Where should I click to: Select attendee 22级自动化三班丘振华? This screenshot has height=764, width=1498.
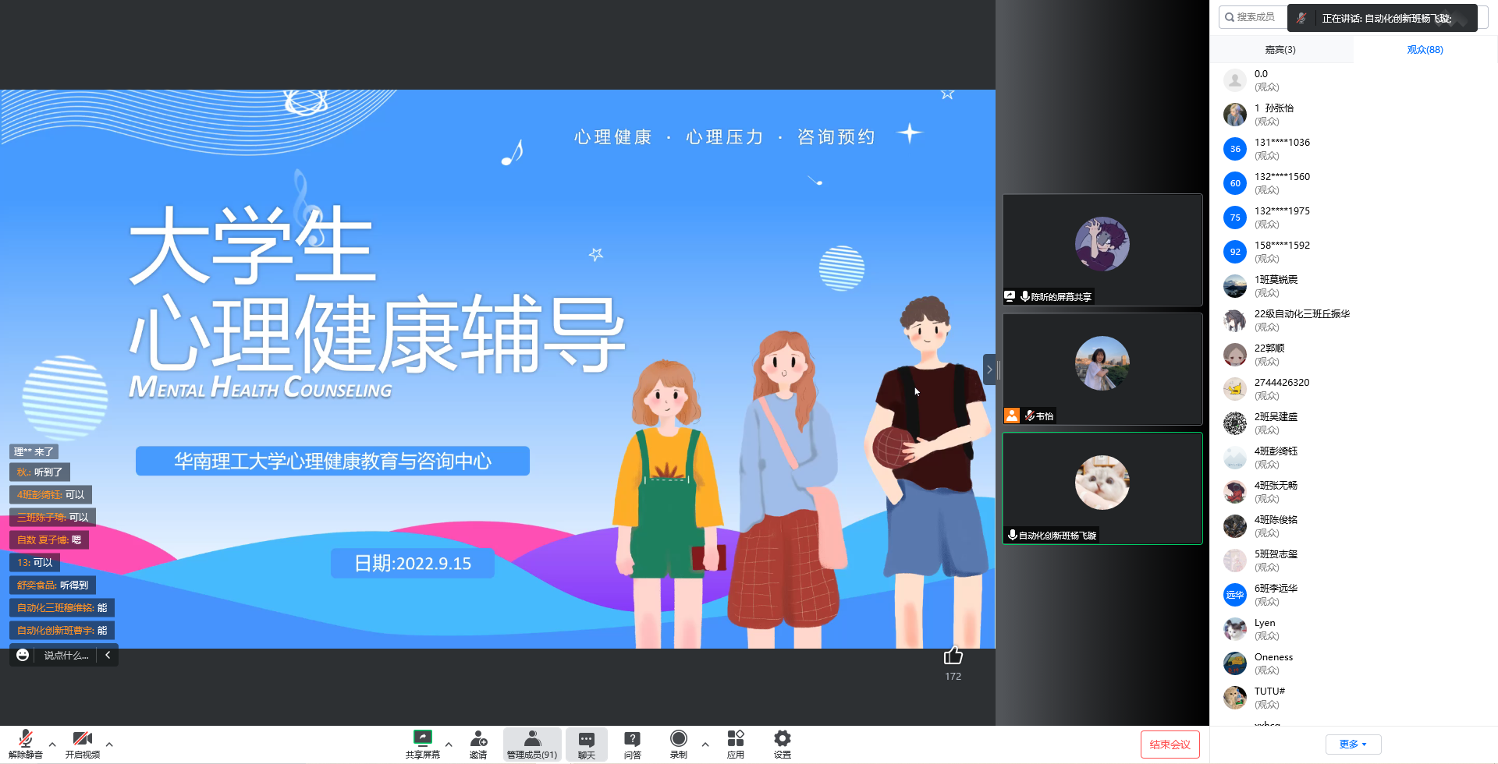[1354, 320]
